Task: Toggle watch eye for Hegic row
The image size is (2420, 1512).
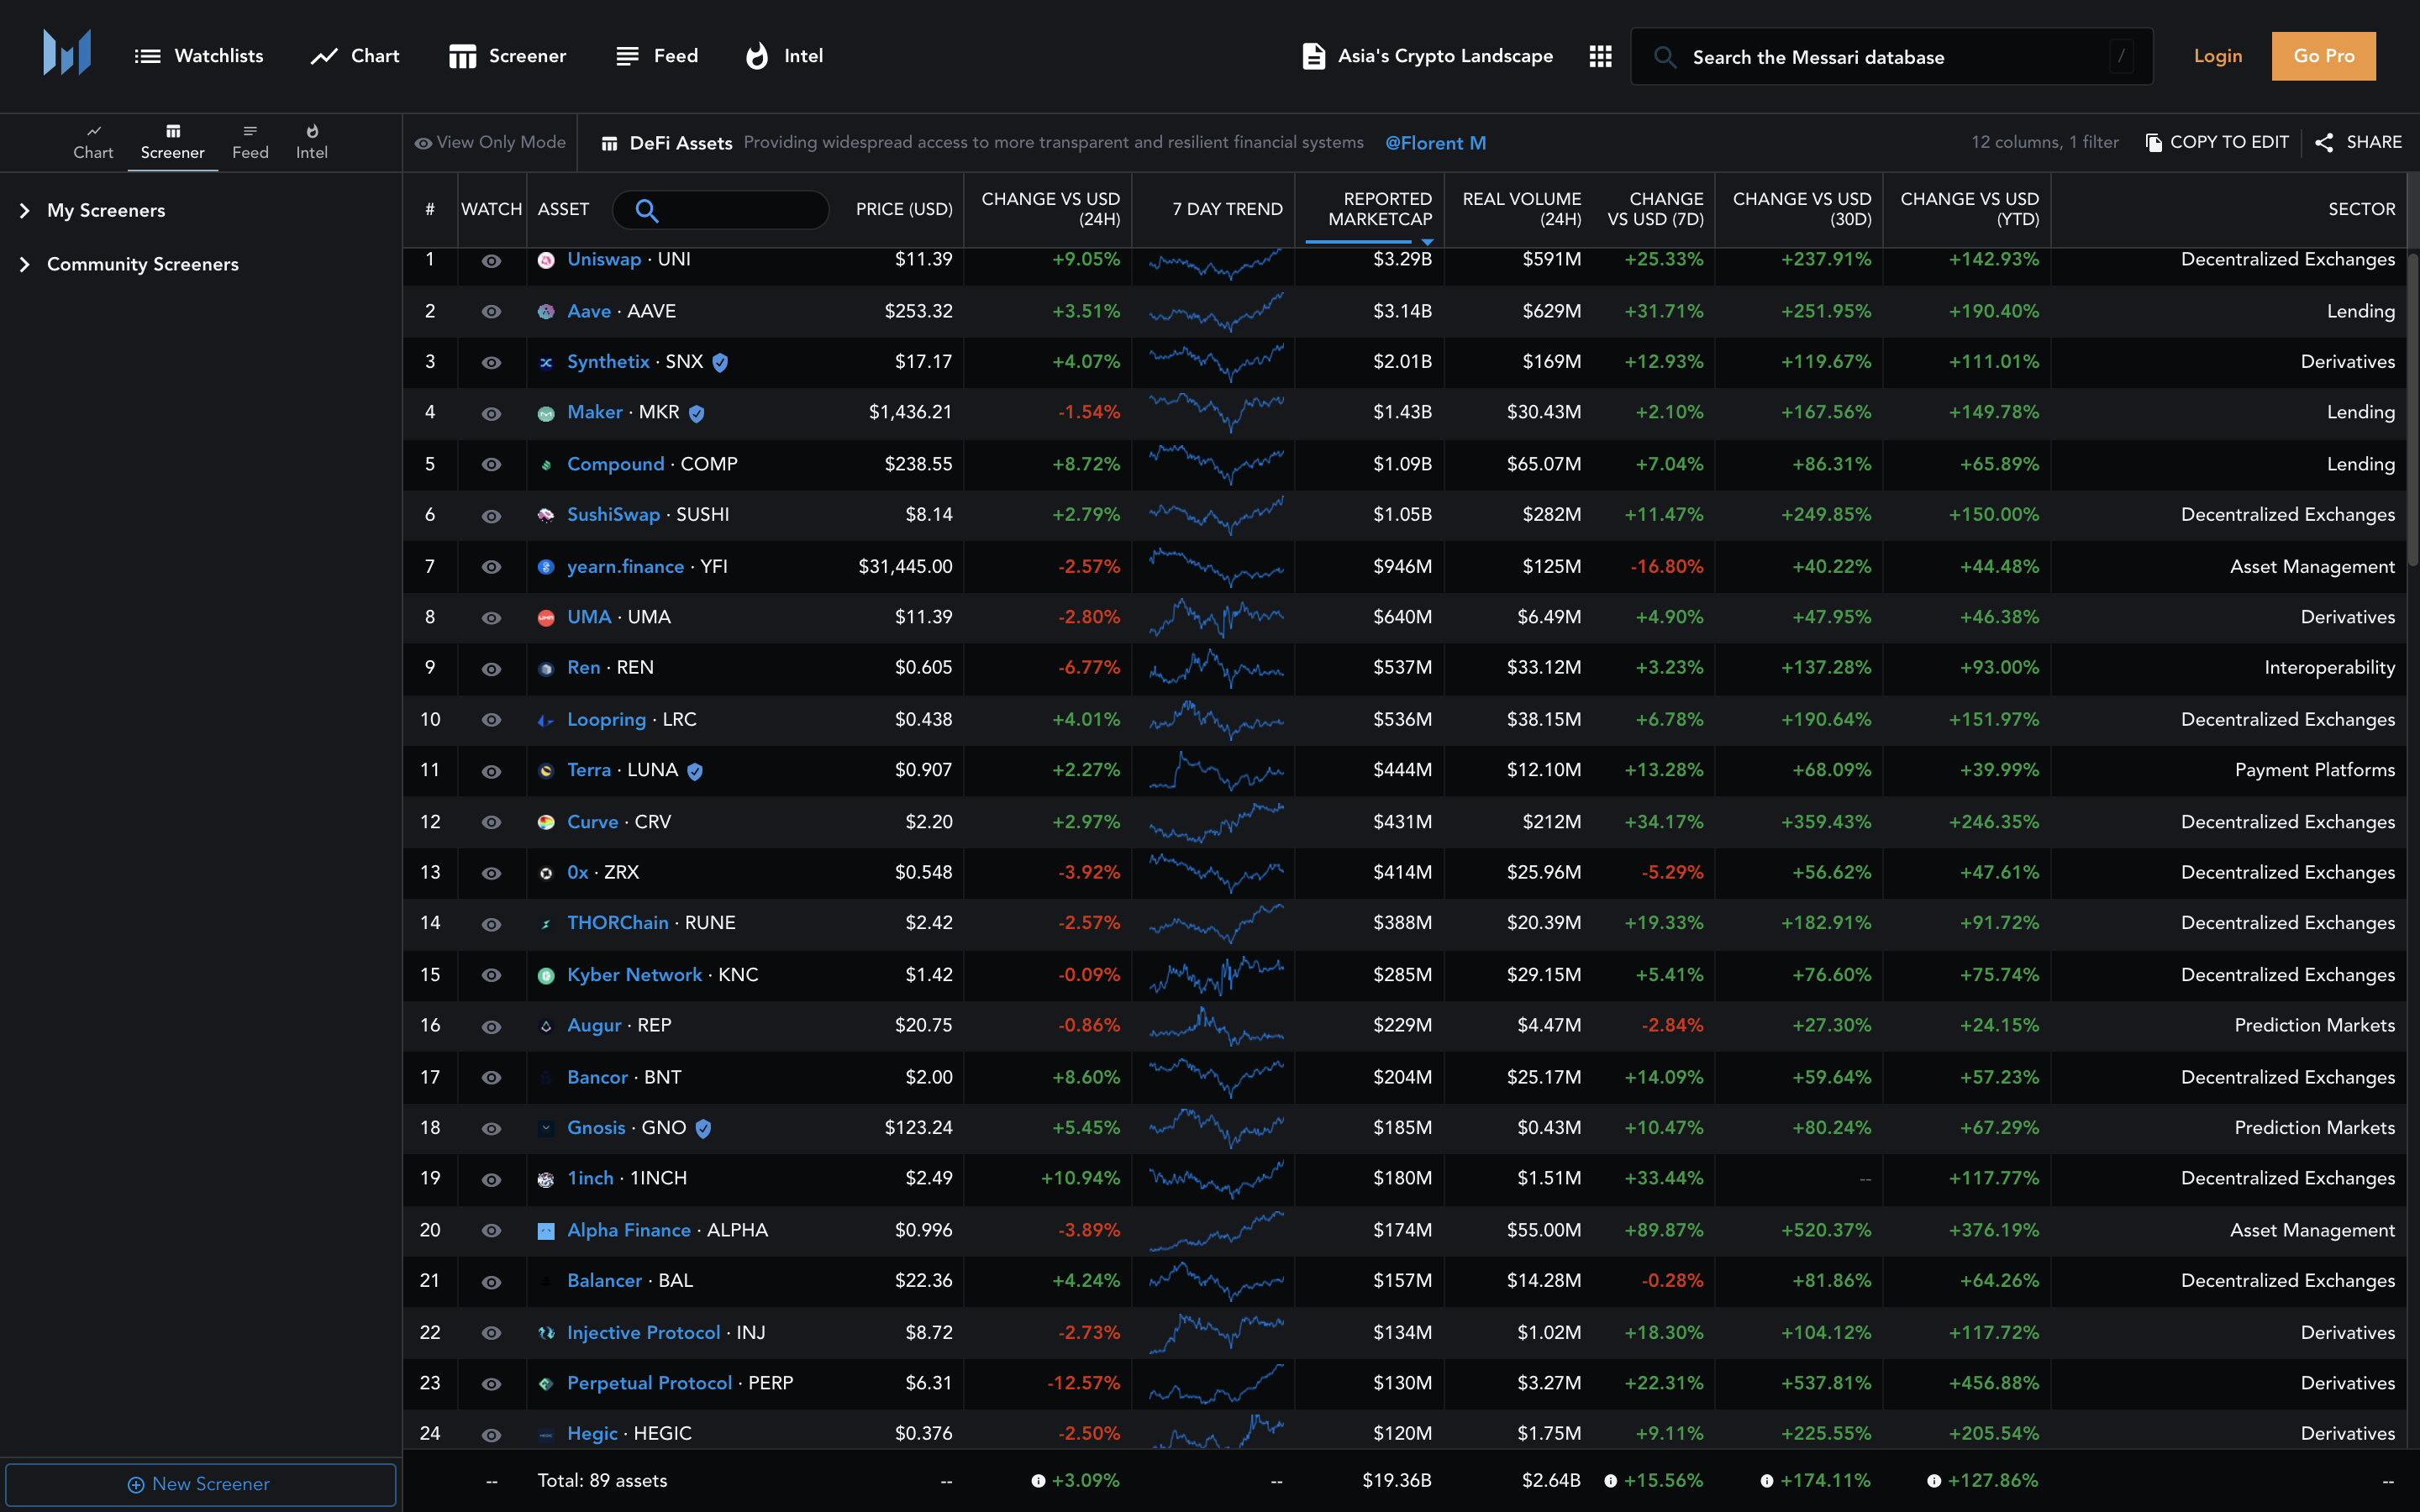Action: pyautogui.click(x=491, y=1435)
